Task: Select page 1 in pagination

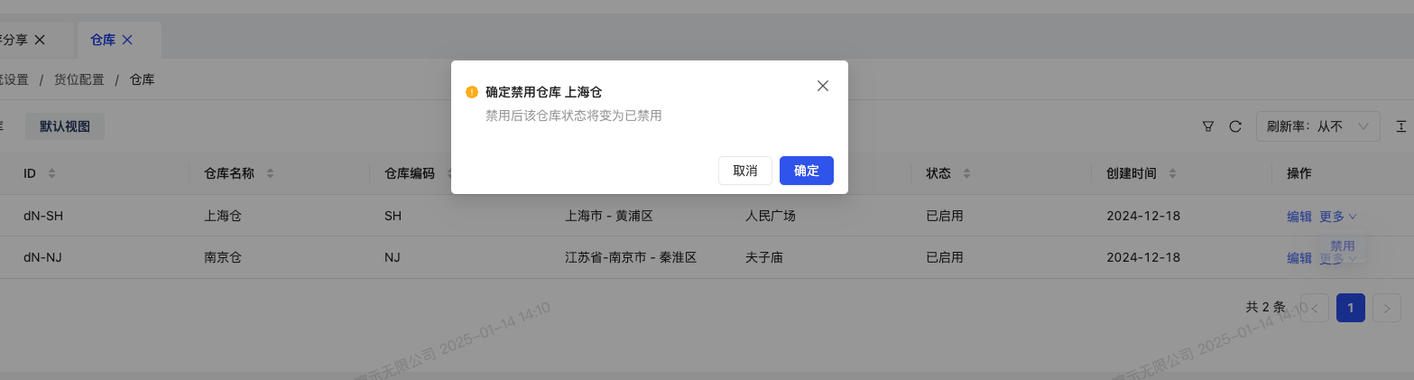Action: point(1351,308)
